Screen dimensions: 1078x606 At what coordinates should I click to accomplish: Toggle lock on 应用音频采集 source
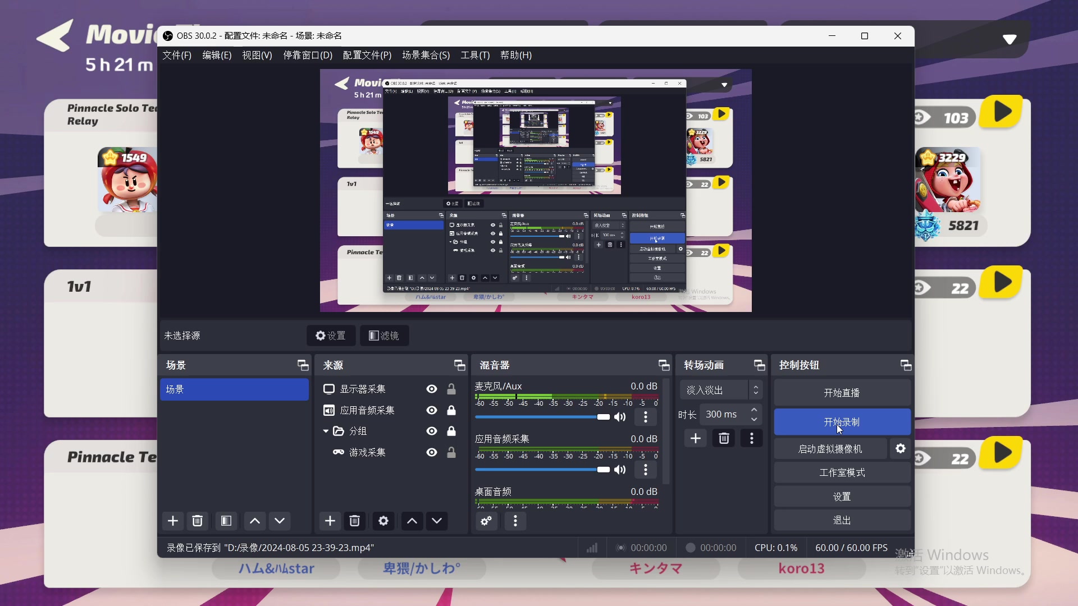[x=451, y=410]
